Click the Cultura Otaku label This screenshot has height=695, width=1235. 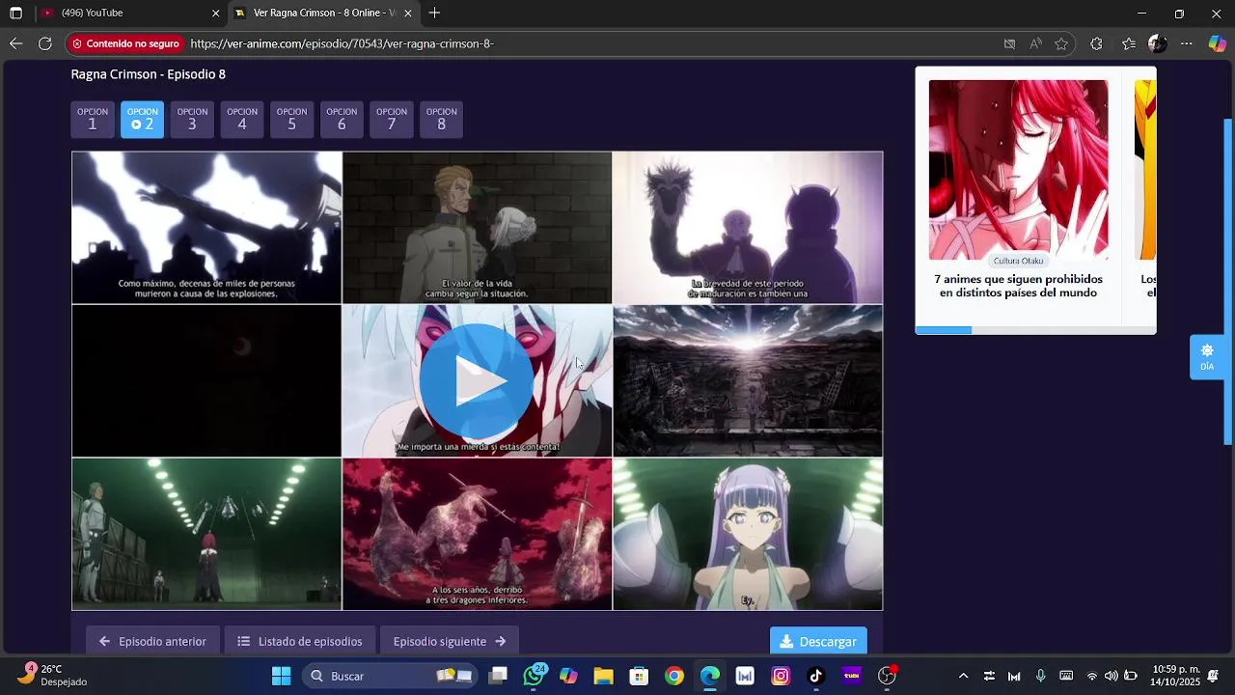(x=1018, y=261)
